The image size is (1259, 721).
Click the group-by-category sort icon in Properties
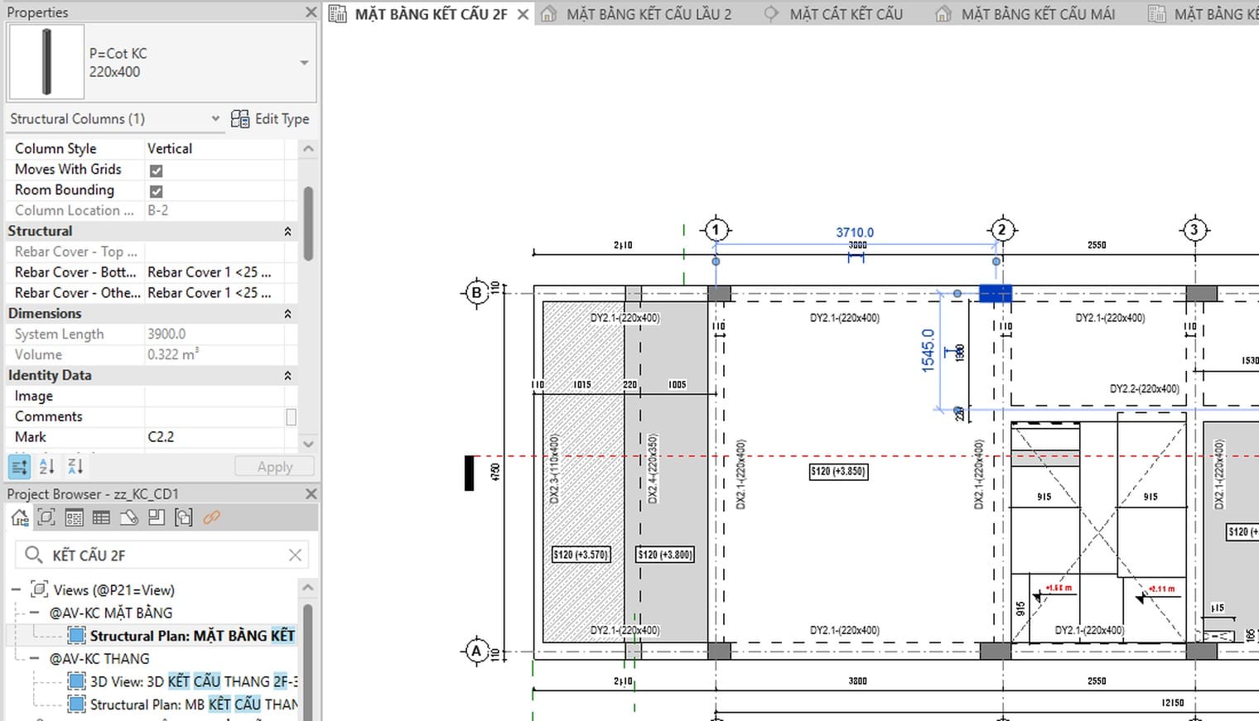20,466
